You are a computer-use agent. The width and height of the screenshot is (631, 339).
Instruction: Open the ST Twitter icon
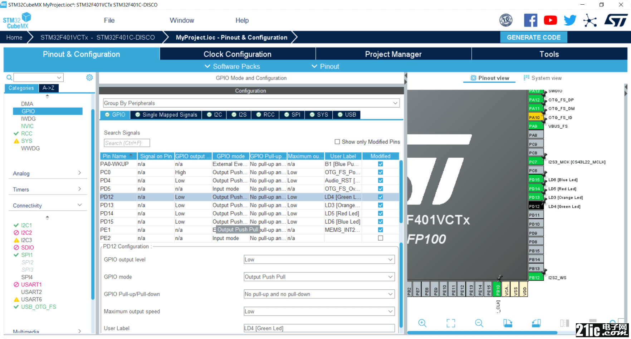[570, 20]
